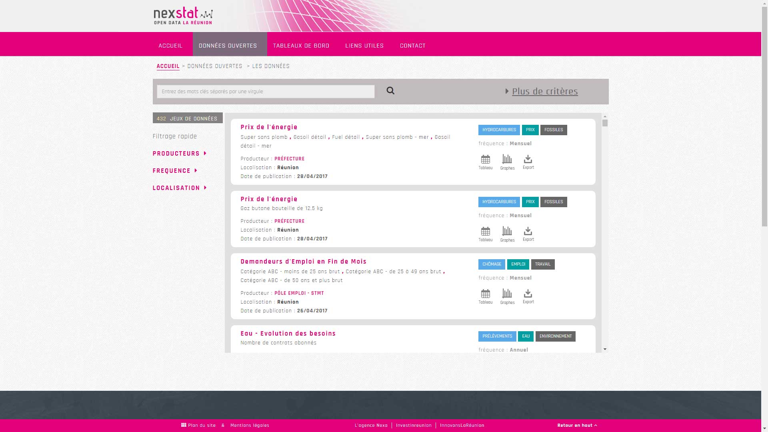Export the first Prix de l'énergie dataset
Screen dimensions: 768x432
point(528,162)
